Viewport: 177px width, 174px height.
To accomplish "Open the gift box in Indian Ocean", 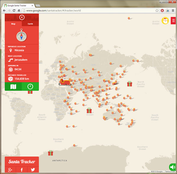I will [89, 111].
